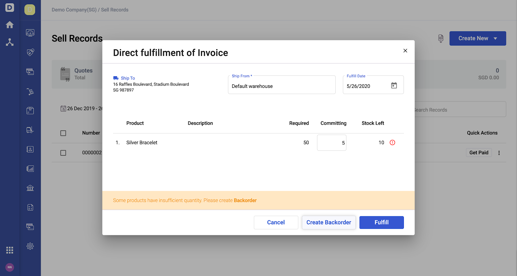Image resolution: width=517 pixels, height=276 pixels.
Task: Click the Silver Bracelet product name
Action: tap(142, 143)
